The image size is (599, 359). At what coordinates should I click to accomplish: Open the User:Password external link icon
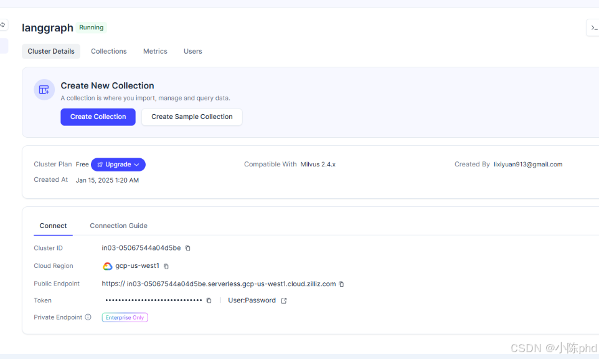coord(284,300)
